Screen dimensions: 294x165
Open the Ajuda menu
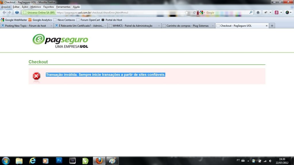pos(76,7)
